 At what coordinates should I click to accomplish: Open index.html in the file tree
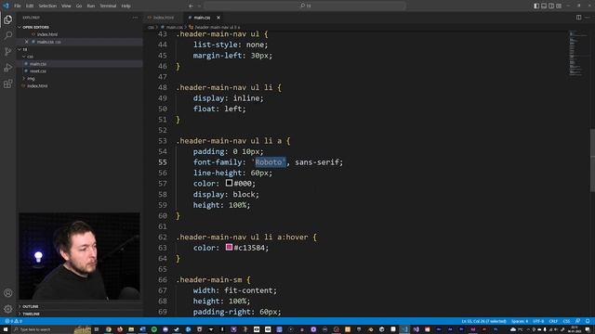click(37, 86)
